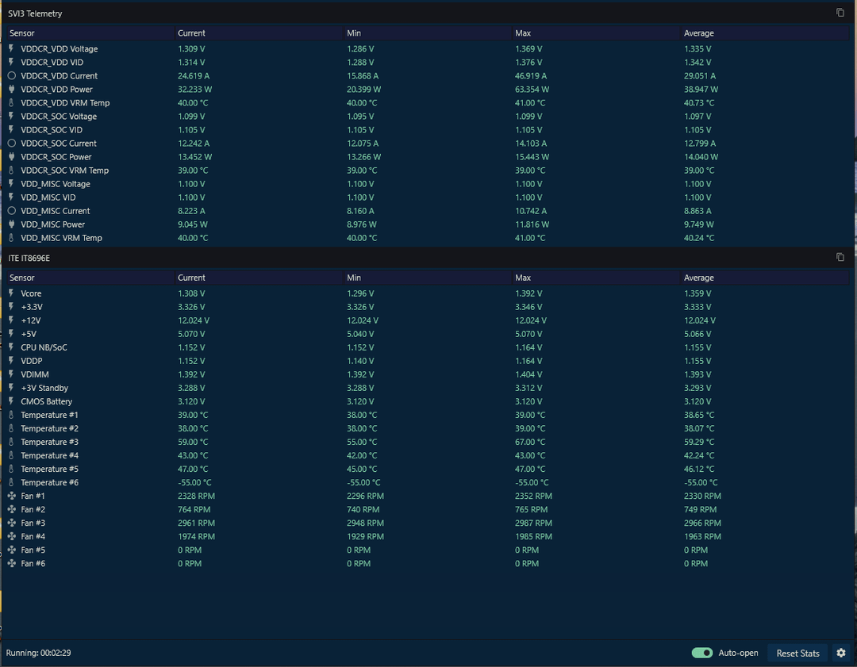The width and height of the screenshot is (857, 667).
Task: Open settings via the gear icon
Action: (x=841, y=653)
